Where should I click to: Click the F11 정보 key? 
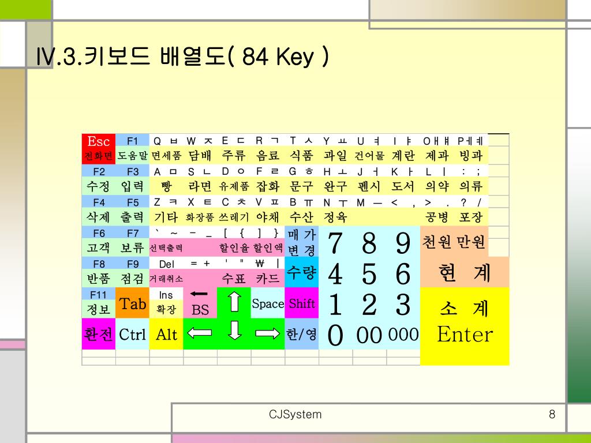pyautogui.click(x=98, y=303)
